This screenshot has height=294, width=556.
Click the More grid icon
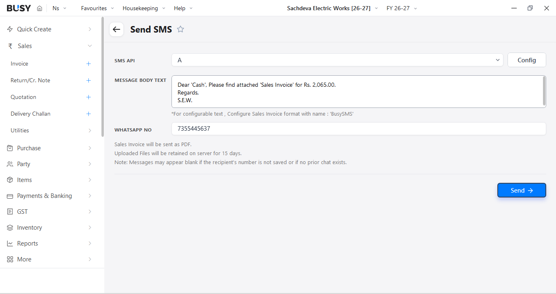click(x=10, y=259)
